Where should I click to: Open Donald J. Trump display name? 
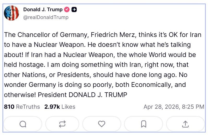click(x=43, y=10)
